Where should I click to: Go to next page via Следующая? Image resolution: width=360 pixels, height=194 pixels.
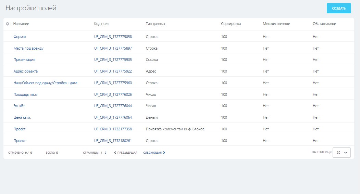coord(154,153)
